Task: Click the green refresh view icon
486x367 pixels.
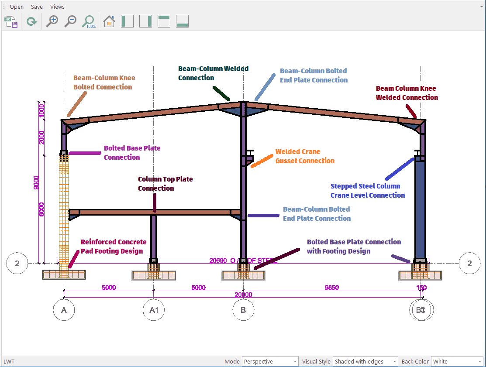Action: 31,21
